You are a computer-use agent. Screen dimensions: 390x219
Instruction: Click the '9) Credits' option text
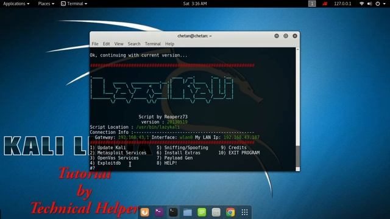click(x=233, y=147)
